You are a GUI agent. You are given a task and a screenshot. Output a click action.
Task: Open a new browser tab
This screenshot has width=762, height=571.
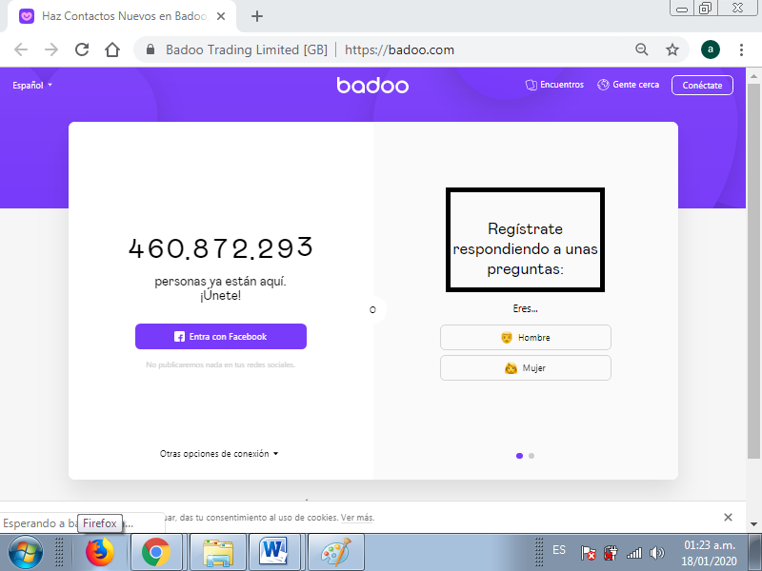click(257, 16)
